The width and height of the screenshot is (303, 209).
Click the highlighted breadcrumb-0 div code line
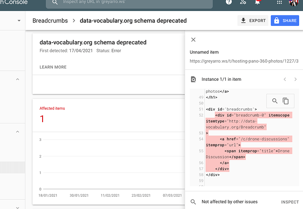click(x=252, y=115)
